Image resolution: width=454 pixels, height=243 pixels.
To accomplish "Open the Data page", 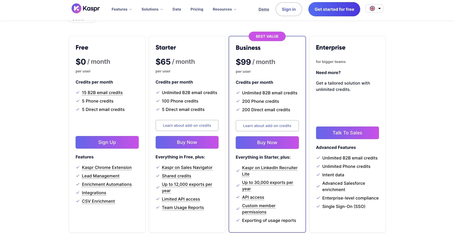I will click(177, 9).
